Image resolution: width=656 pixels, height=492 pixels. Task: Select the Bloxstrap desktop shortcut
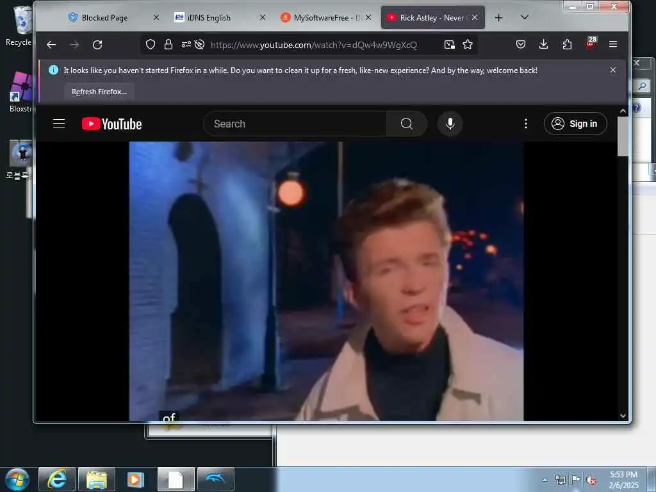click(21, 92)
